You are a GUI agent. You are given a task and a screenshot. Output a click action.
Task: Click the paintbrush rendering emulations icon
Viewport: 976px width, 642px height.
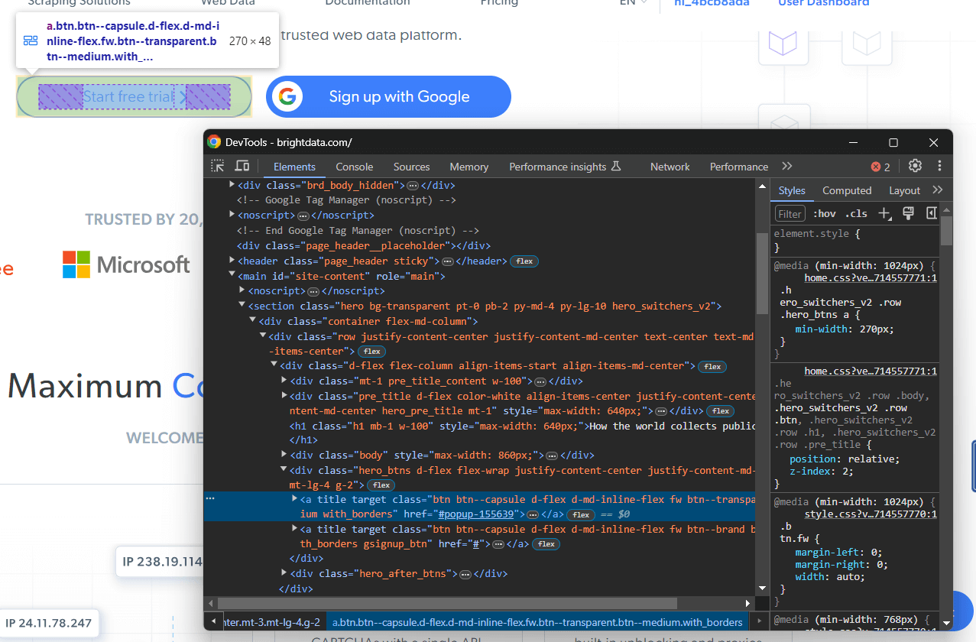908,213
